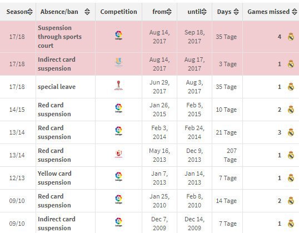The image size is (299, 233).
Task: Open Supercopa icon in 3 Tage row
Action: 118,62
